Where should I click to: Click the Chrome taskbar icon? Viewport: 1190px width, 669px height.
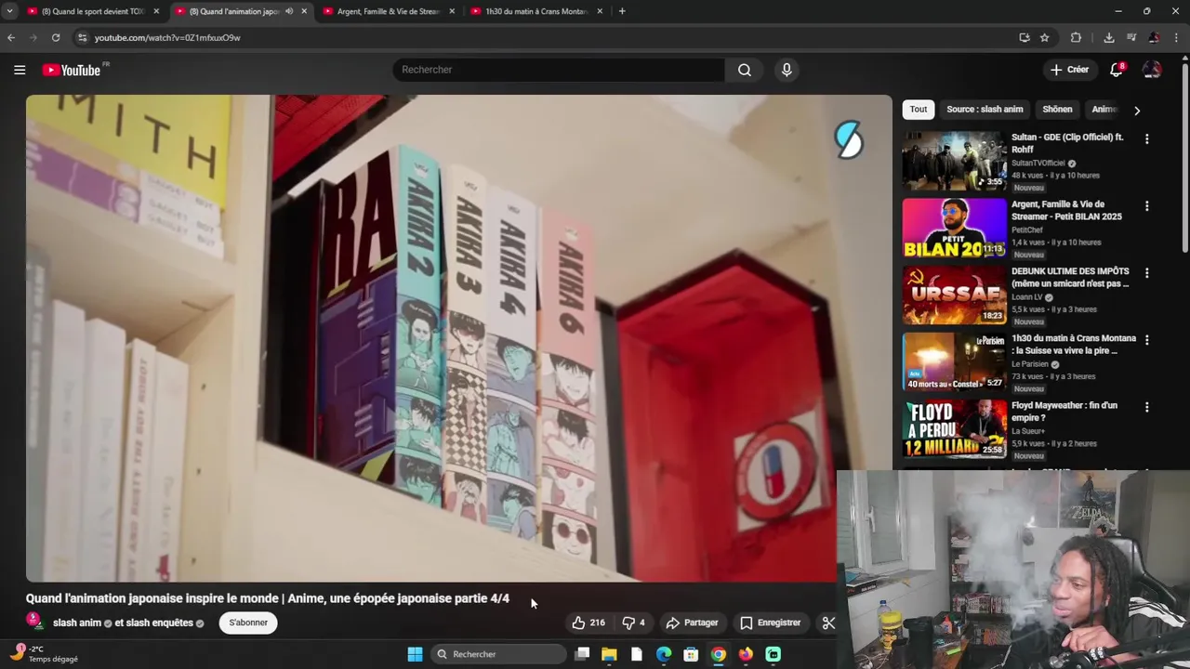[x=718, y=654]
